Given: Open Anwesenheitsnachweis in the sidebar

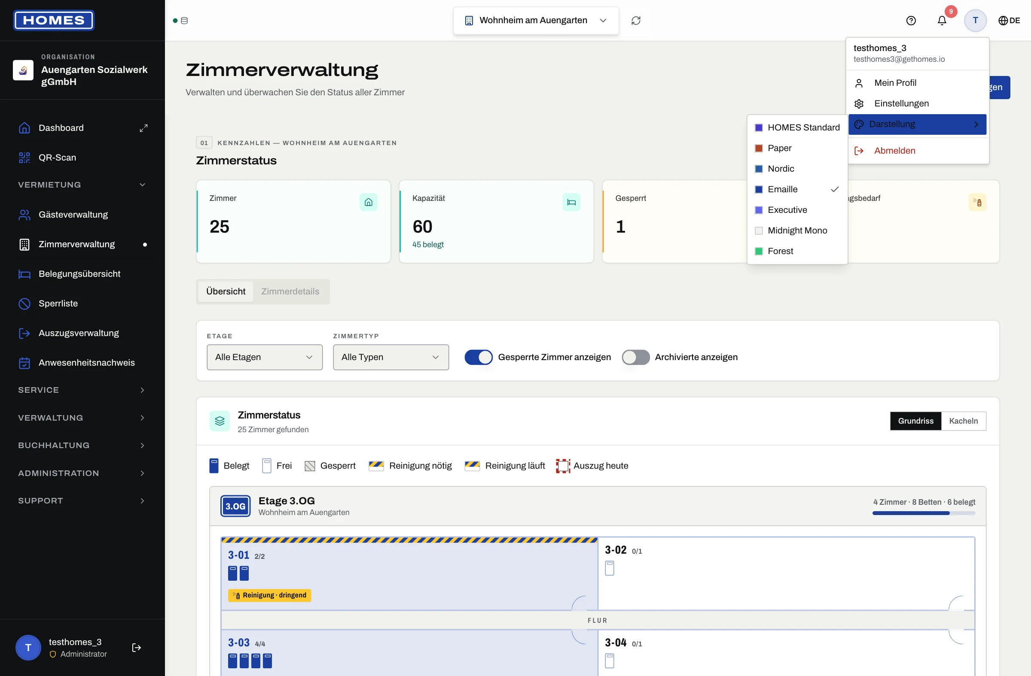Looking at the screenshot, I should coord(82,363).
